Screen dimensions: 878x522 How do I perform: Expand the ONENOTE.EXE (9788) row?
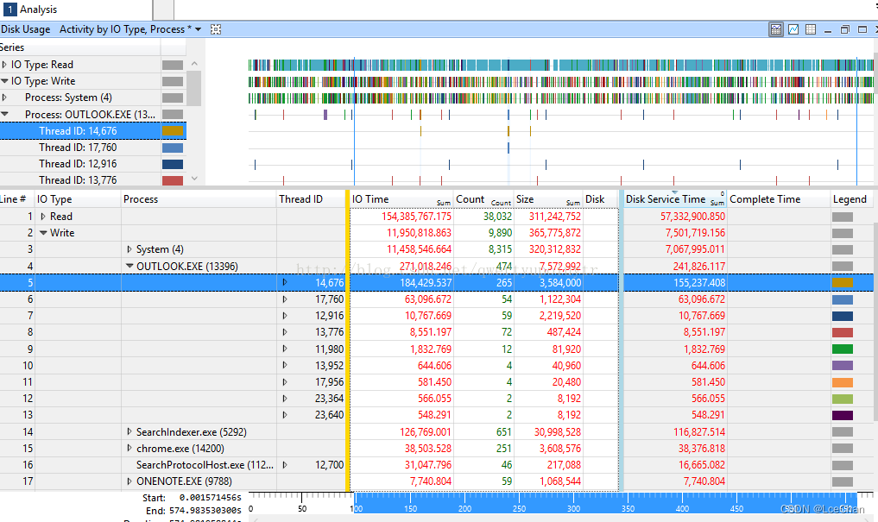tap(128, 480)
